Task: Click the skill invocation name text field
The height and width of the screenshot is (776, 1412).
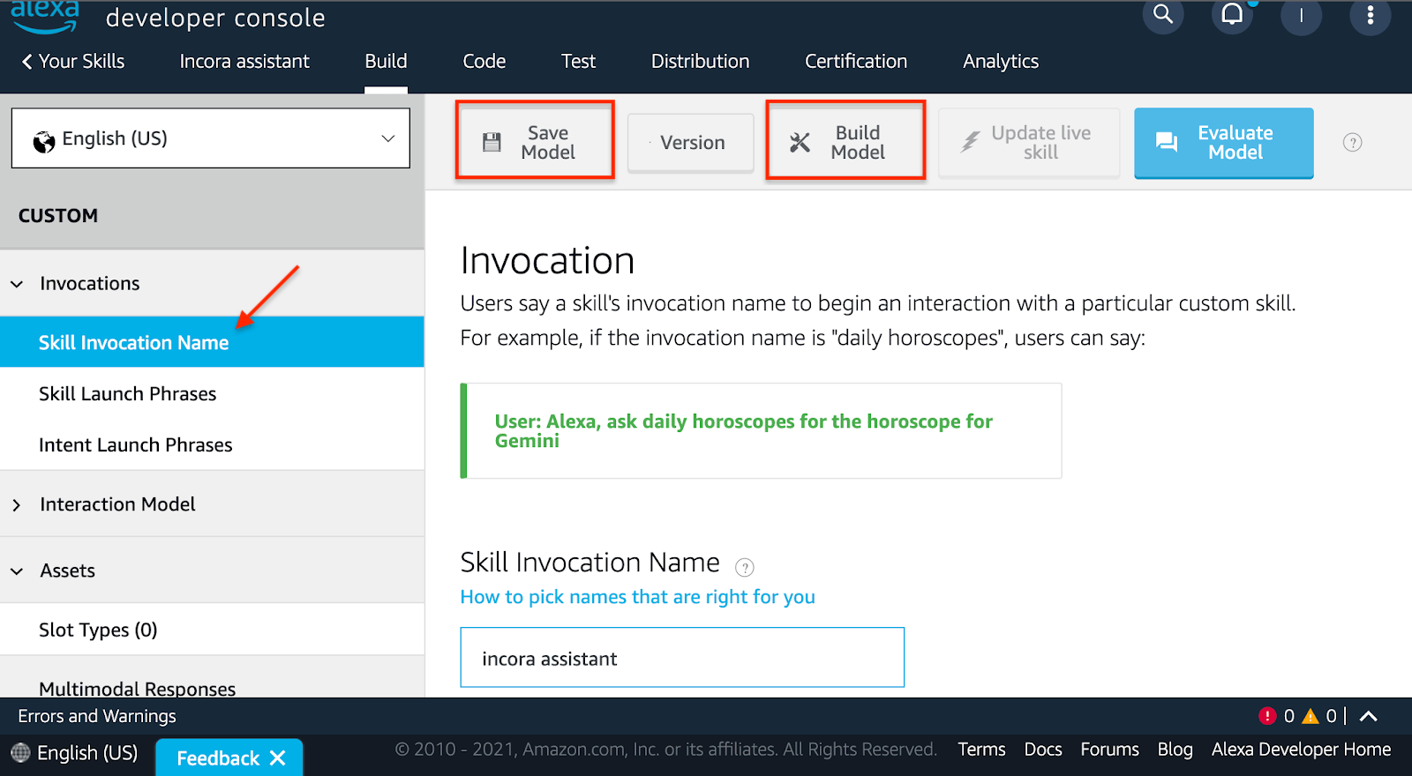Action: 682,658
